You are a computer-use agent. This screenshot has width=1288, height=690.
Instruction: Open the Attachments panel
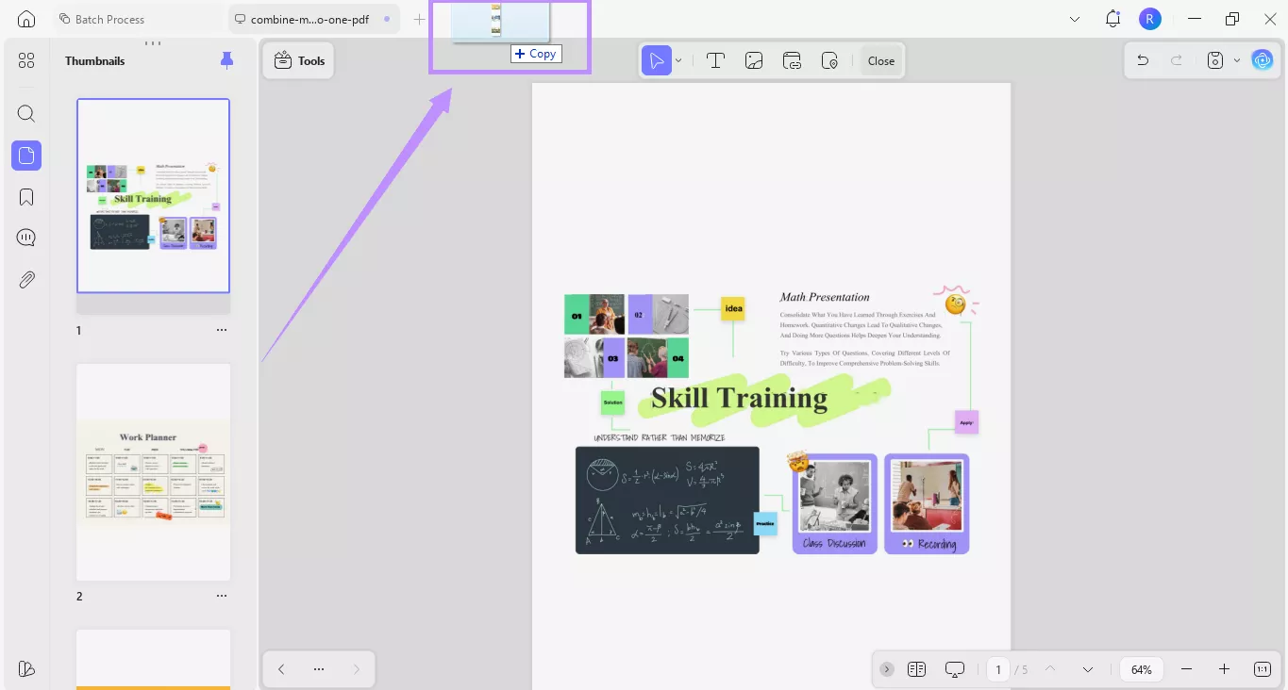pyautogui.click(x=25, y=279)
